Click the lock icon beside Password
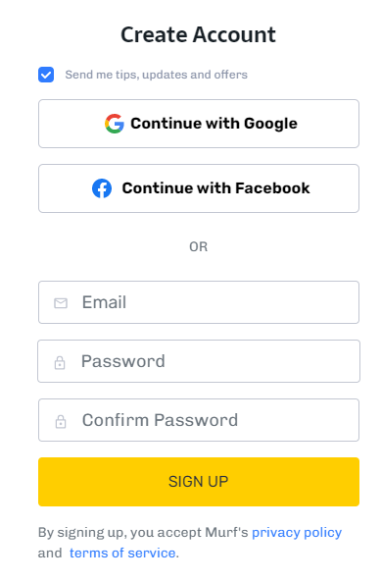The width and height of the screenshot is (381, 581). tap(60, 362)
